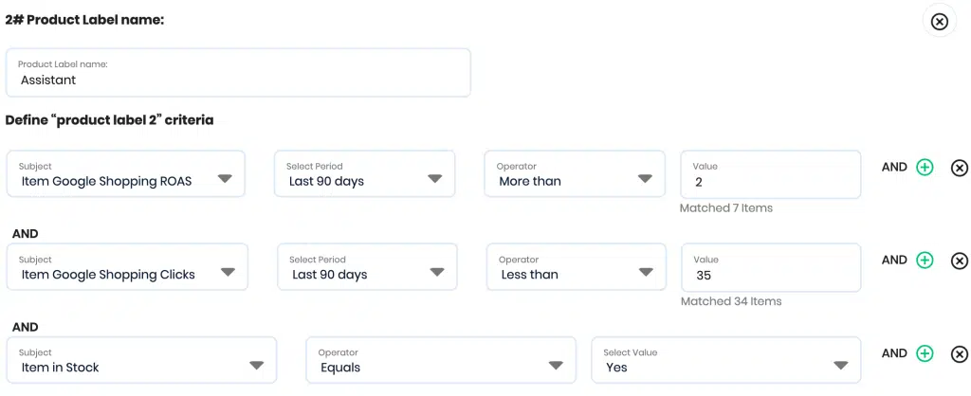Screen dimensions: 971x396
Task: Open Subject dropdown showing Item Google Shopping Clicks
Action: [127, 266]
